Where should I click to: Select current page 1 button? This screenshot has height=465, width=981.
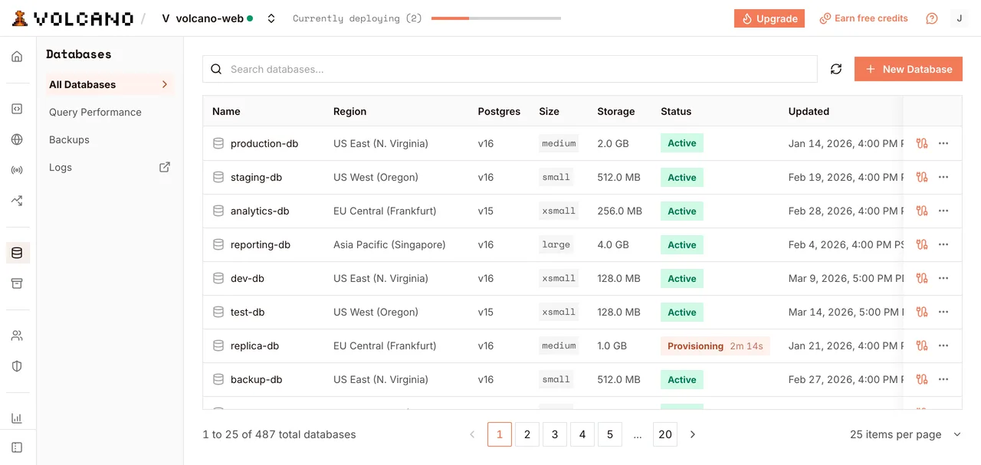pos(500,434)
